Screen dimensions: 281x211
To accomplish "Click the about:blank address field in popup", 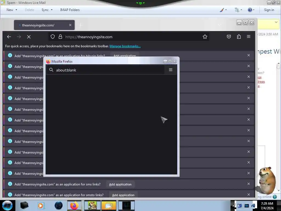I will click(x=106, y=70).
